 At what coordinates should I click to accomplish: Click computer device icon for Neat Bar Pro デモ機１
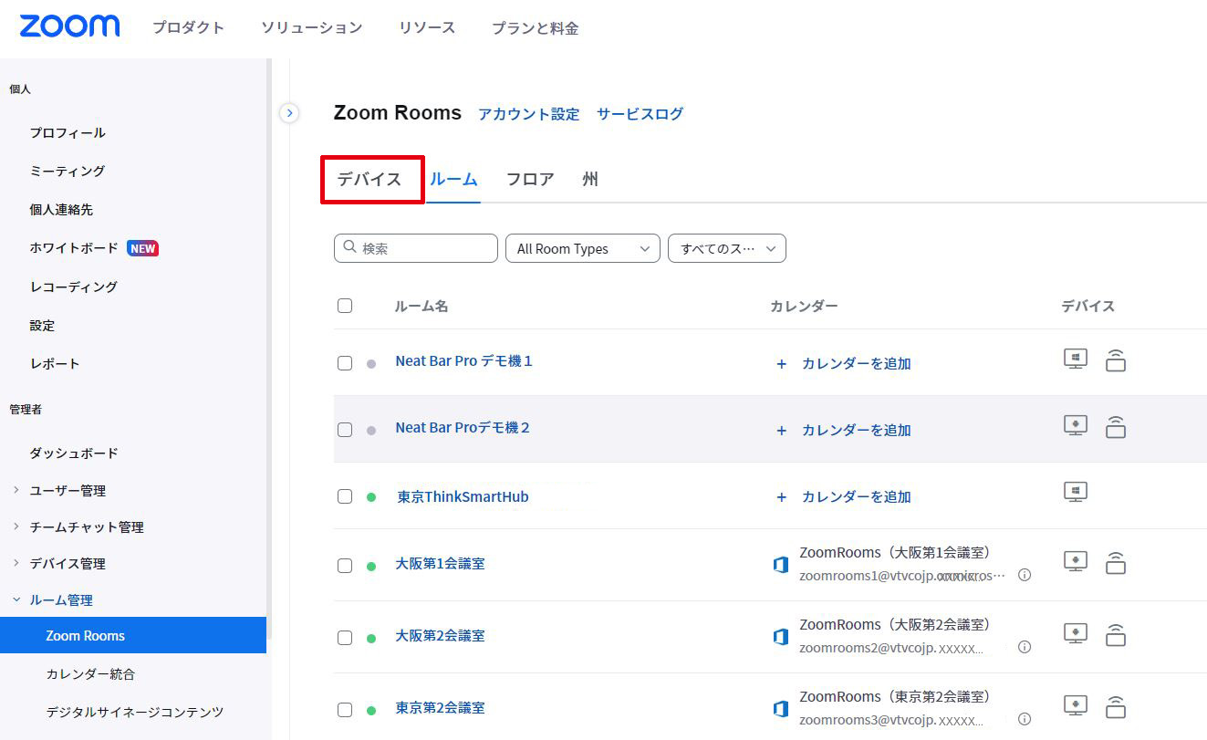tap(1076, 360)
